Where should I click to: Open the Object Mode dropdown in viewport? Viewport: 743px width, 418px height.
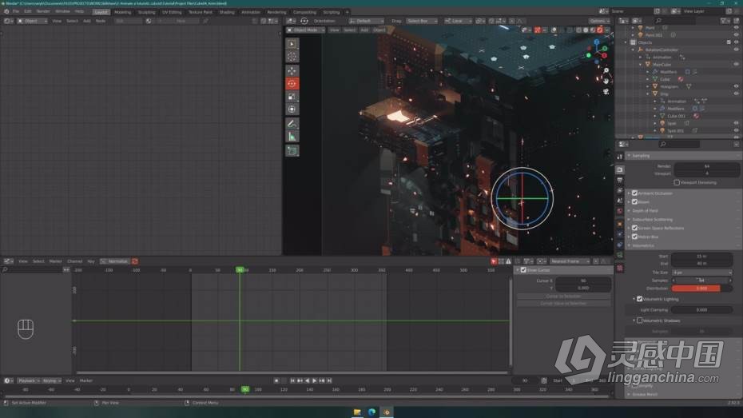pos(306,30)
